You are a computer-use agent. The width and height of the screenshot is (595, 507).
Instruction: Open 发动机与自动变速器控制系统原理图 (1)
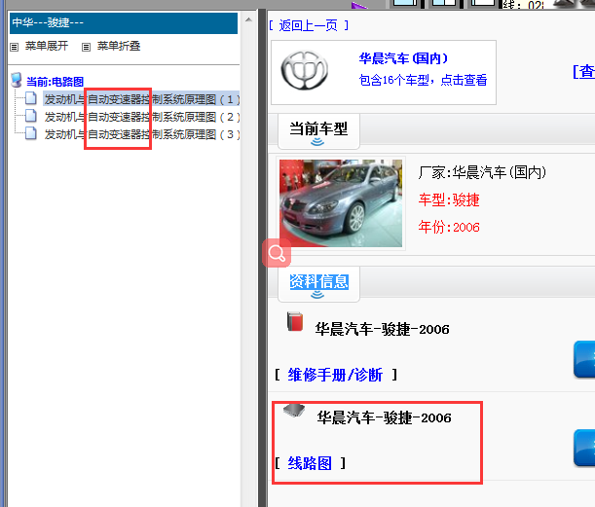tap(142, 99)
